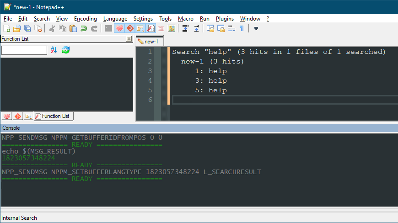Screen dimensions: 398x223
Task: Select the new-1 document tab
Action: 150,42
